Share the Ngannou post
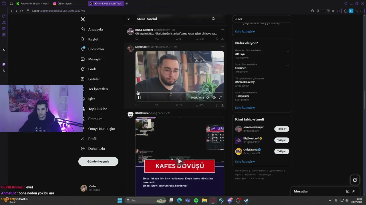This screenshot has width=366, height=205. pos(222,105)
